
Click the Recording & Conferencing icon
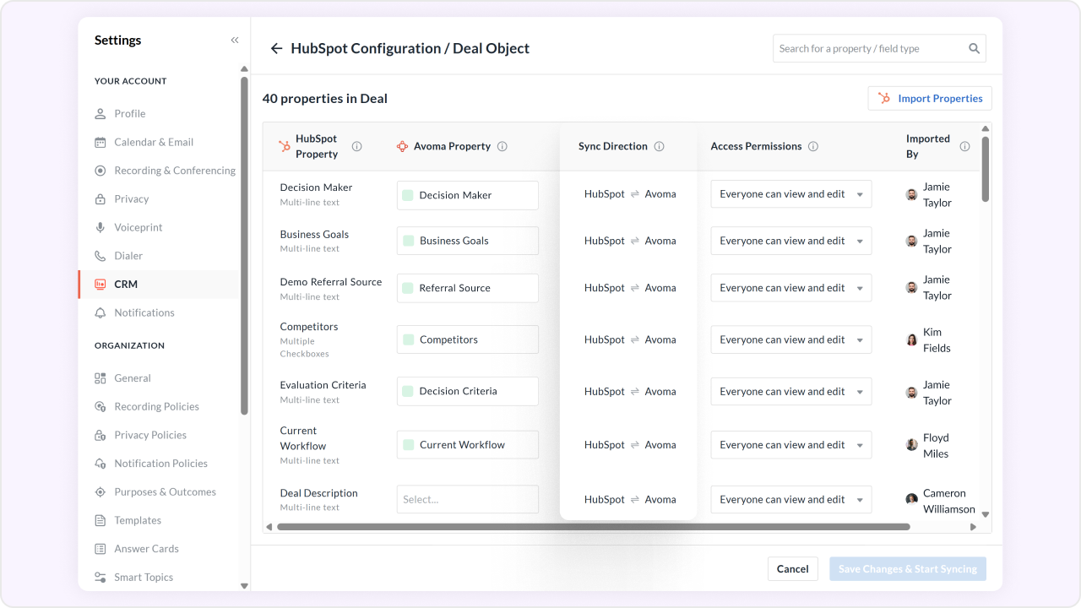coord(100,171)
